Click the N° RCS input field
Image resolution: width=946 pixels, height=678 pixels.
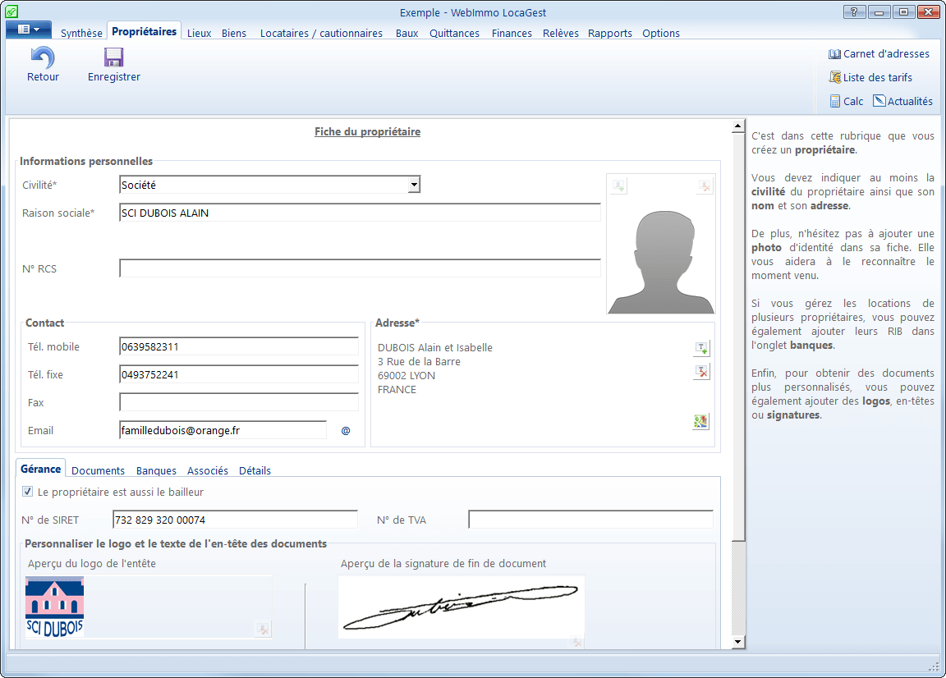(x=360, y=268)
